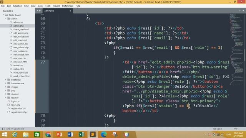Open new_admin.php in the sidebar
This screenshot has width=246, height=138.
[x=21, y=48]
